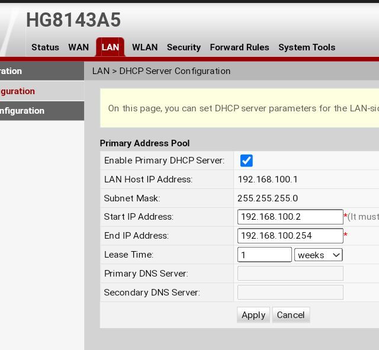379x350 pixels.
Task: Open the Status tab
Action: pos(45,47)
